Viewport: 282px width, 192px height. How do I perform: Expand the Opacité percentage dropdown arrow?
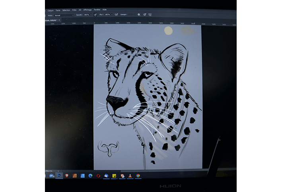tap(91, 15)
